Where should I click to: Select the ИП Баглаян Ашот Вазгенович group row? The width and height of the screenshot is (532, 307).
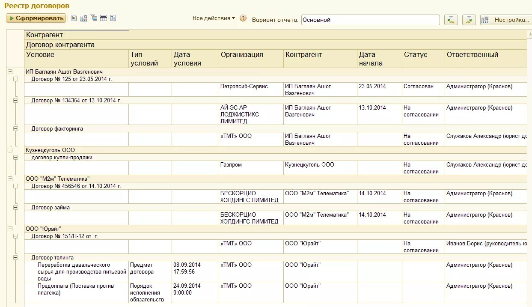click(x=276, y=72)
